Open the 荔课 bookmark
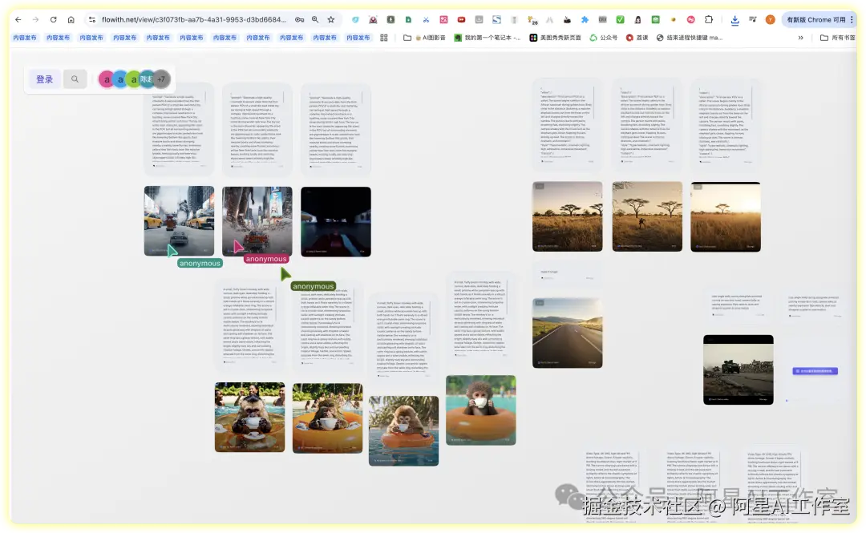The image size is (866, 533). [637, 38]
